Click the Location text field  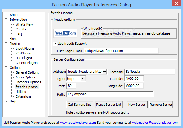150,72
